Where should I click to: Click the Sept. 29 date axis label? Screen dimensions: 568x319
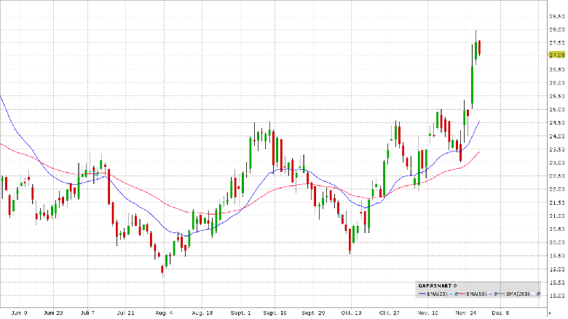pos(313,313)
